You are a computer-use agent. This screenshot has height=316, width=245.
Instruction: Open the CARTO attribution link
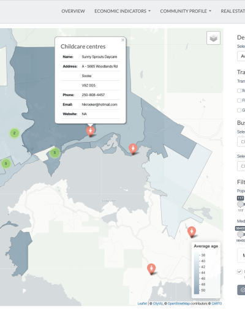click(x=217, y=304)
